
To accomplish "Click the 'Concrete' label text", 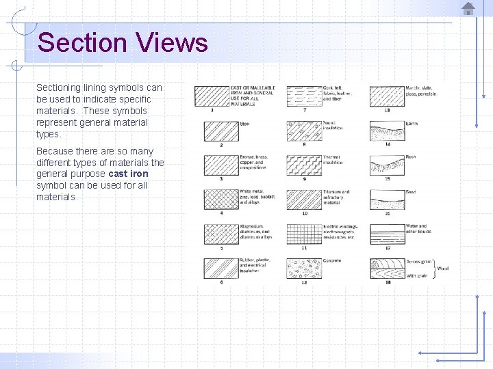I will (x=332, y=260).
